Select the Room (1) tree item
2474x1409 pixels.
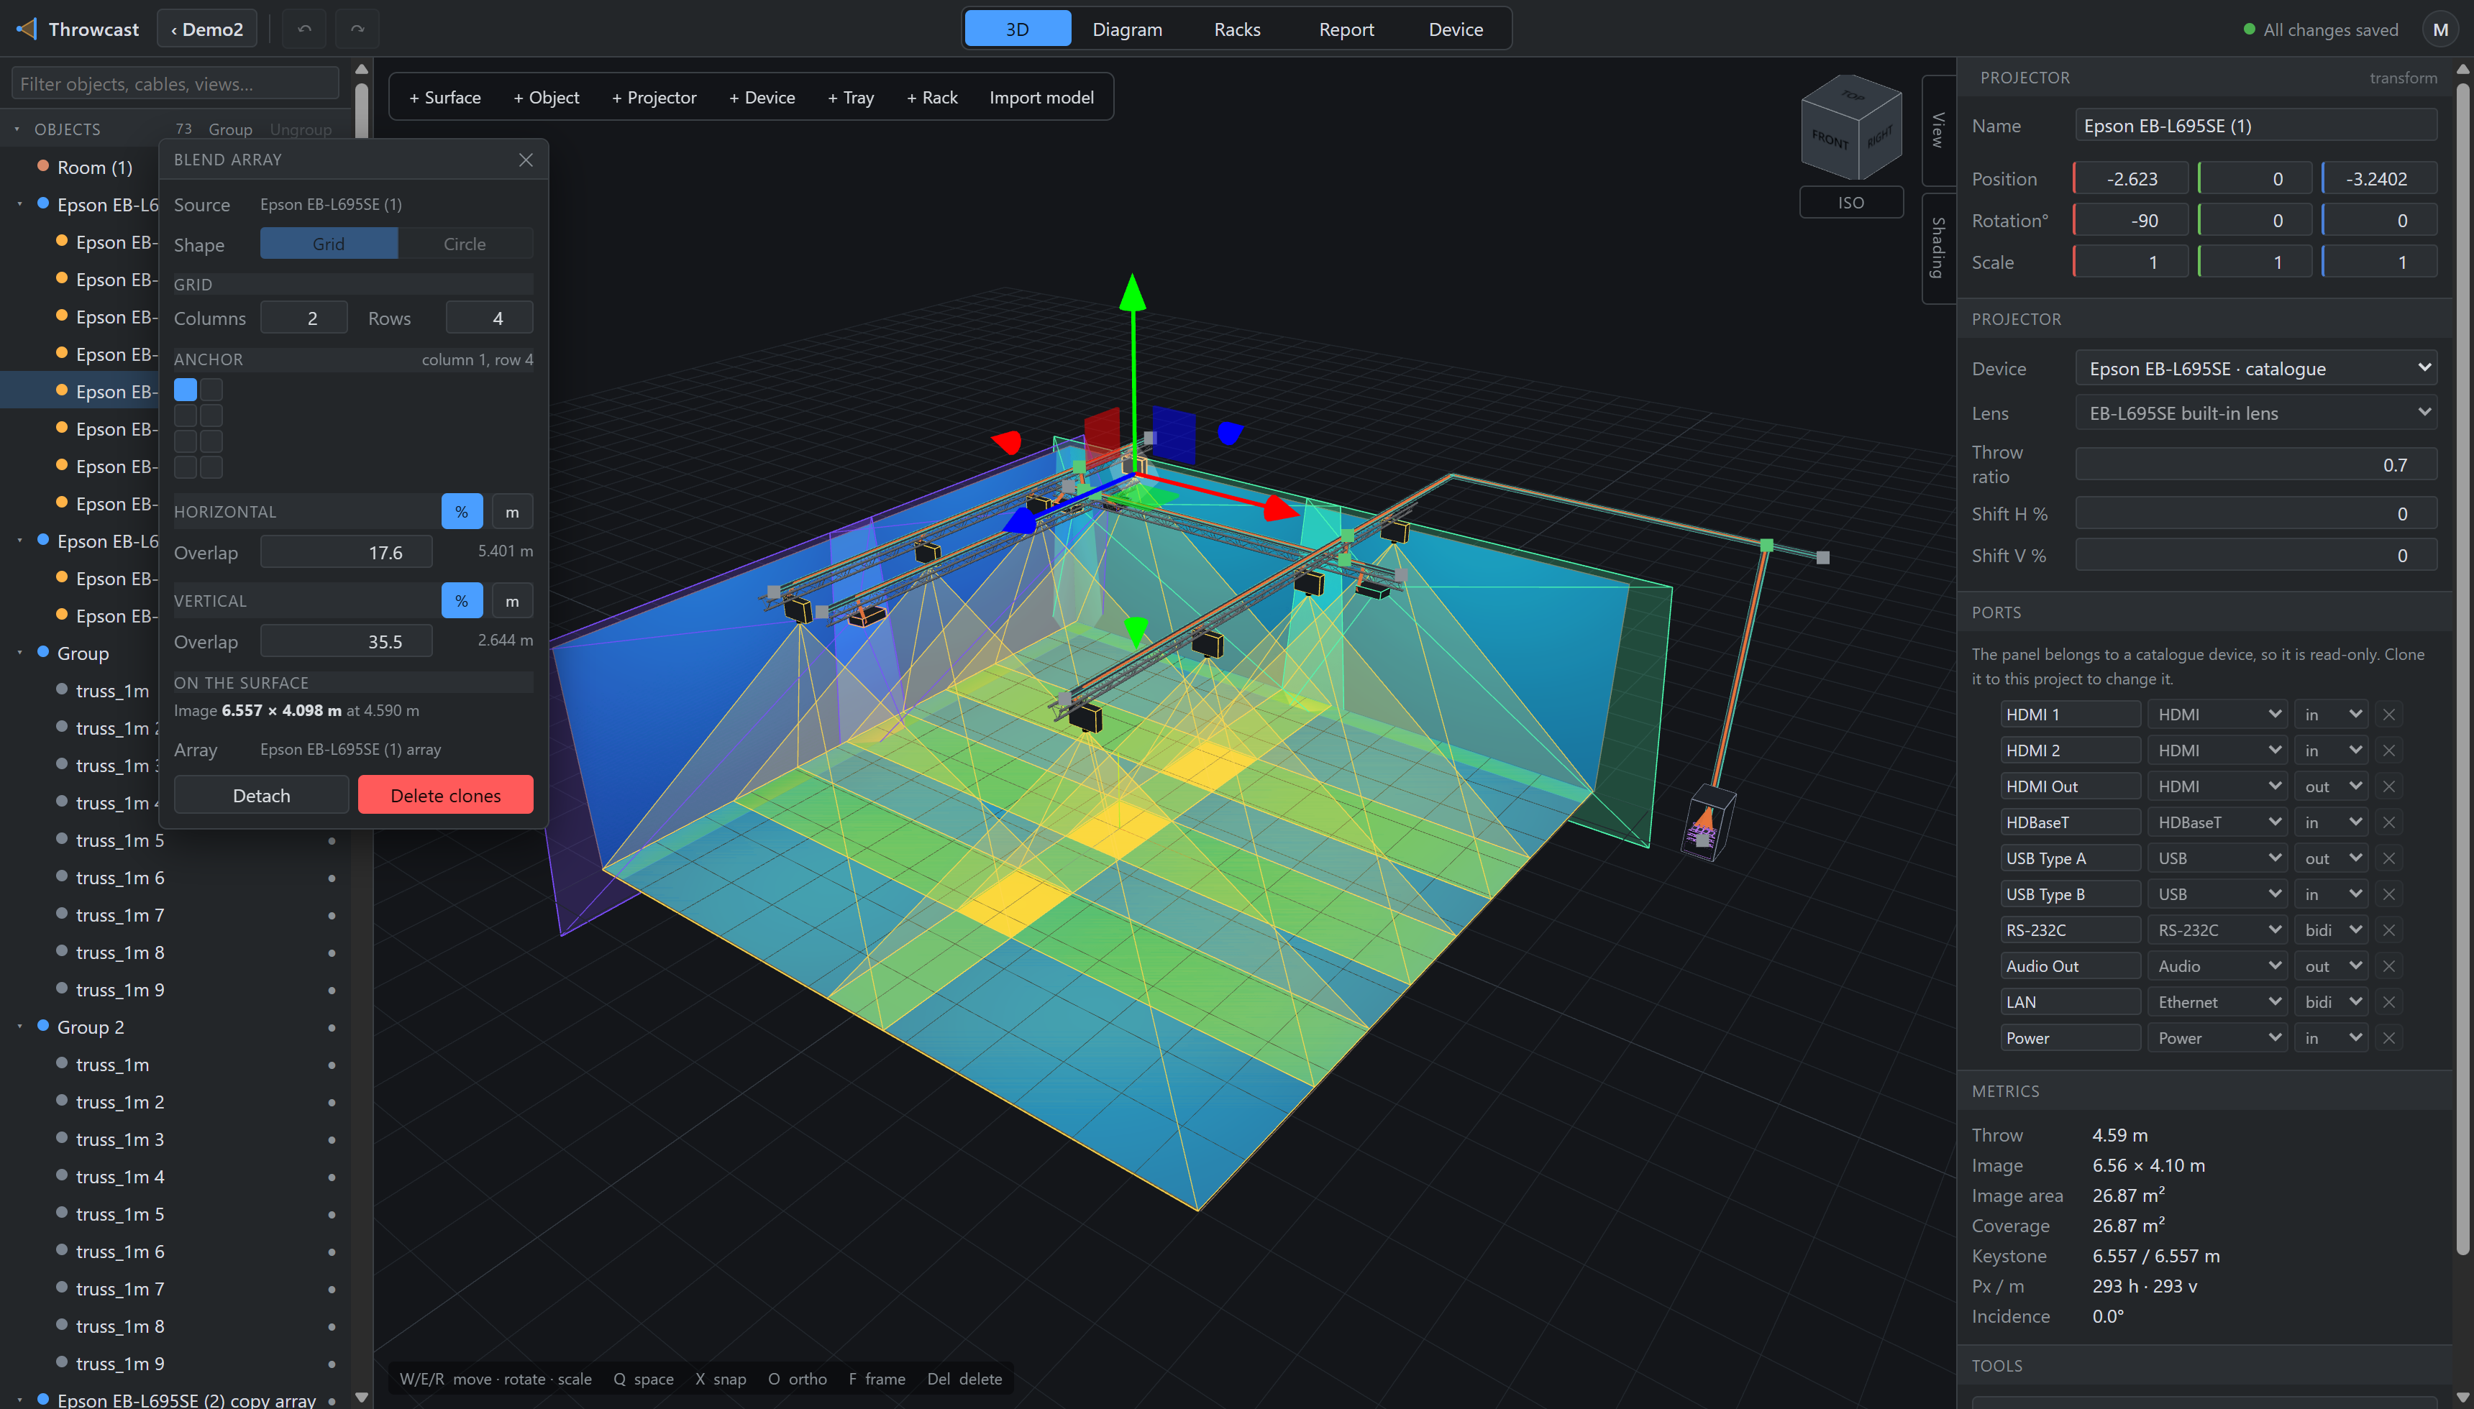[x=95, y=167]
